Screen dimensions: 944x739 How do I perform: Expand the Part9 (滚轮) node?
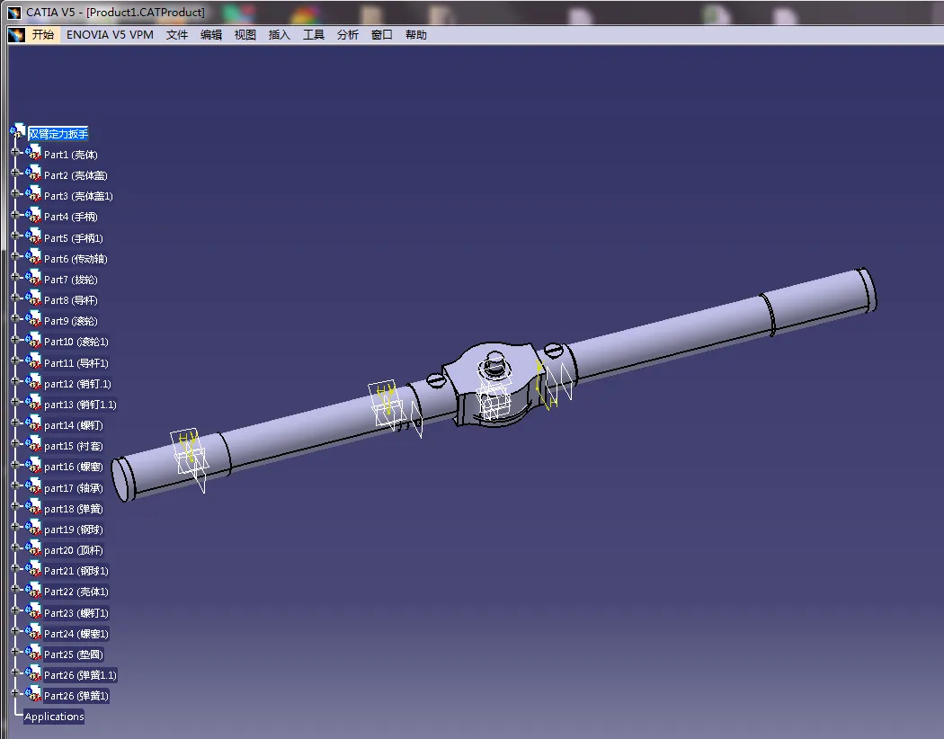pos(15,318)
